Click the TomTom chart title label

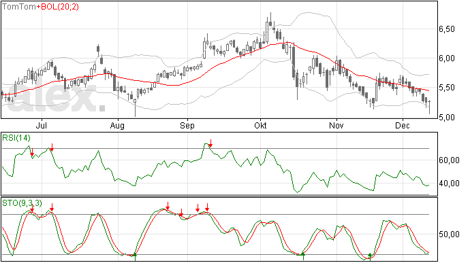coord(19,7)
